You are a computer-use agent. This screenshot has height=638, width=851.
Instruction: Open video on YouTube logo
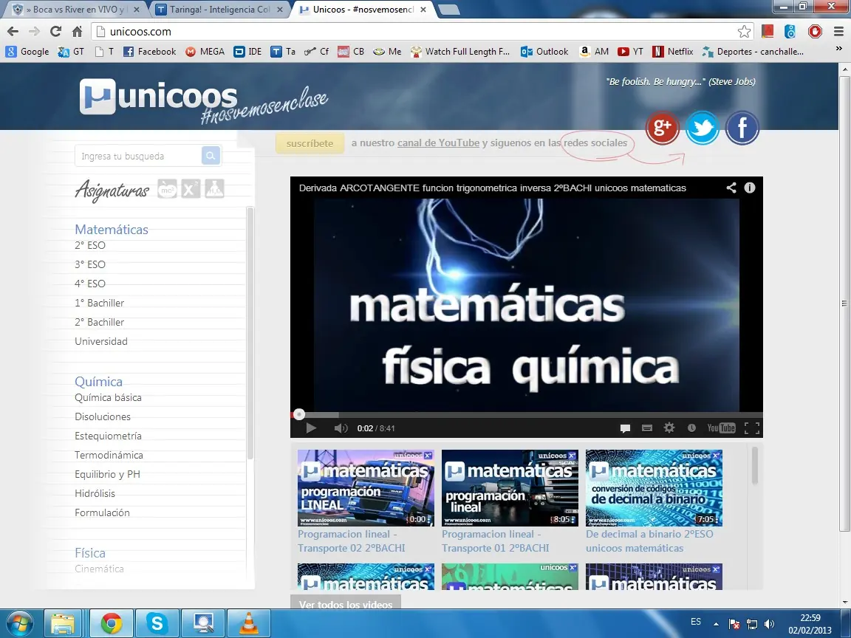pyautogui.click(x=721, y=428)
